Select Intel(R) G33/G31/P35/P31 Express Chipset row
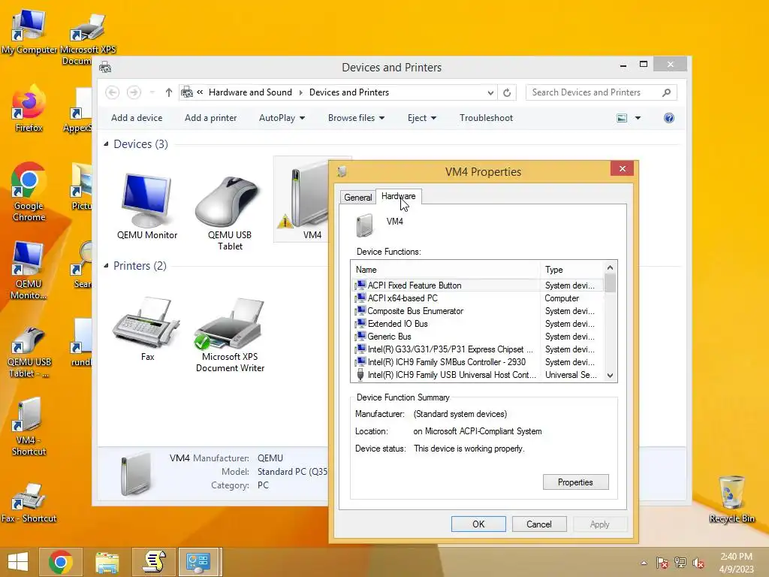Image resolution: width=769 pixels, height=577 pixels. click(x=478, y=349)
